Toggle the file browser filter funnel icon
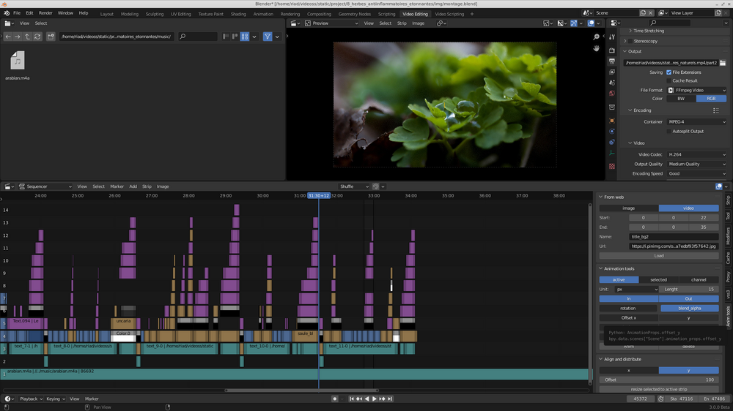This screenshot has width=733, height=411. click(x=268, y=37)
